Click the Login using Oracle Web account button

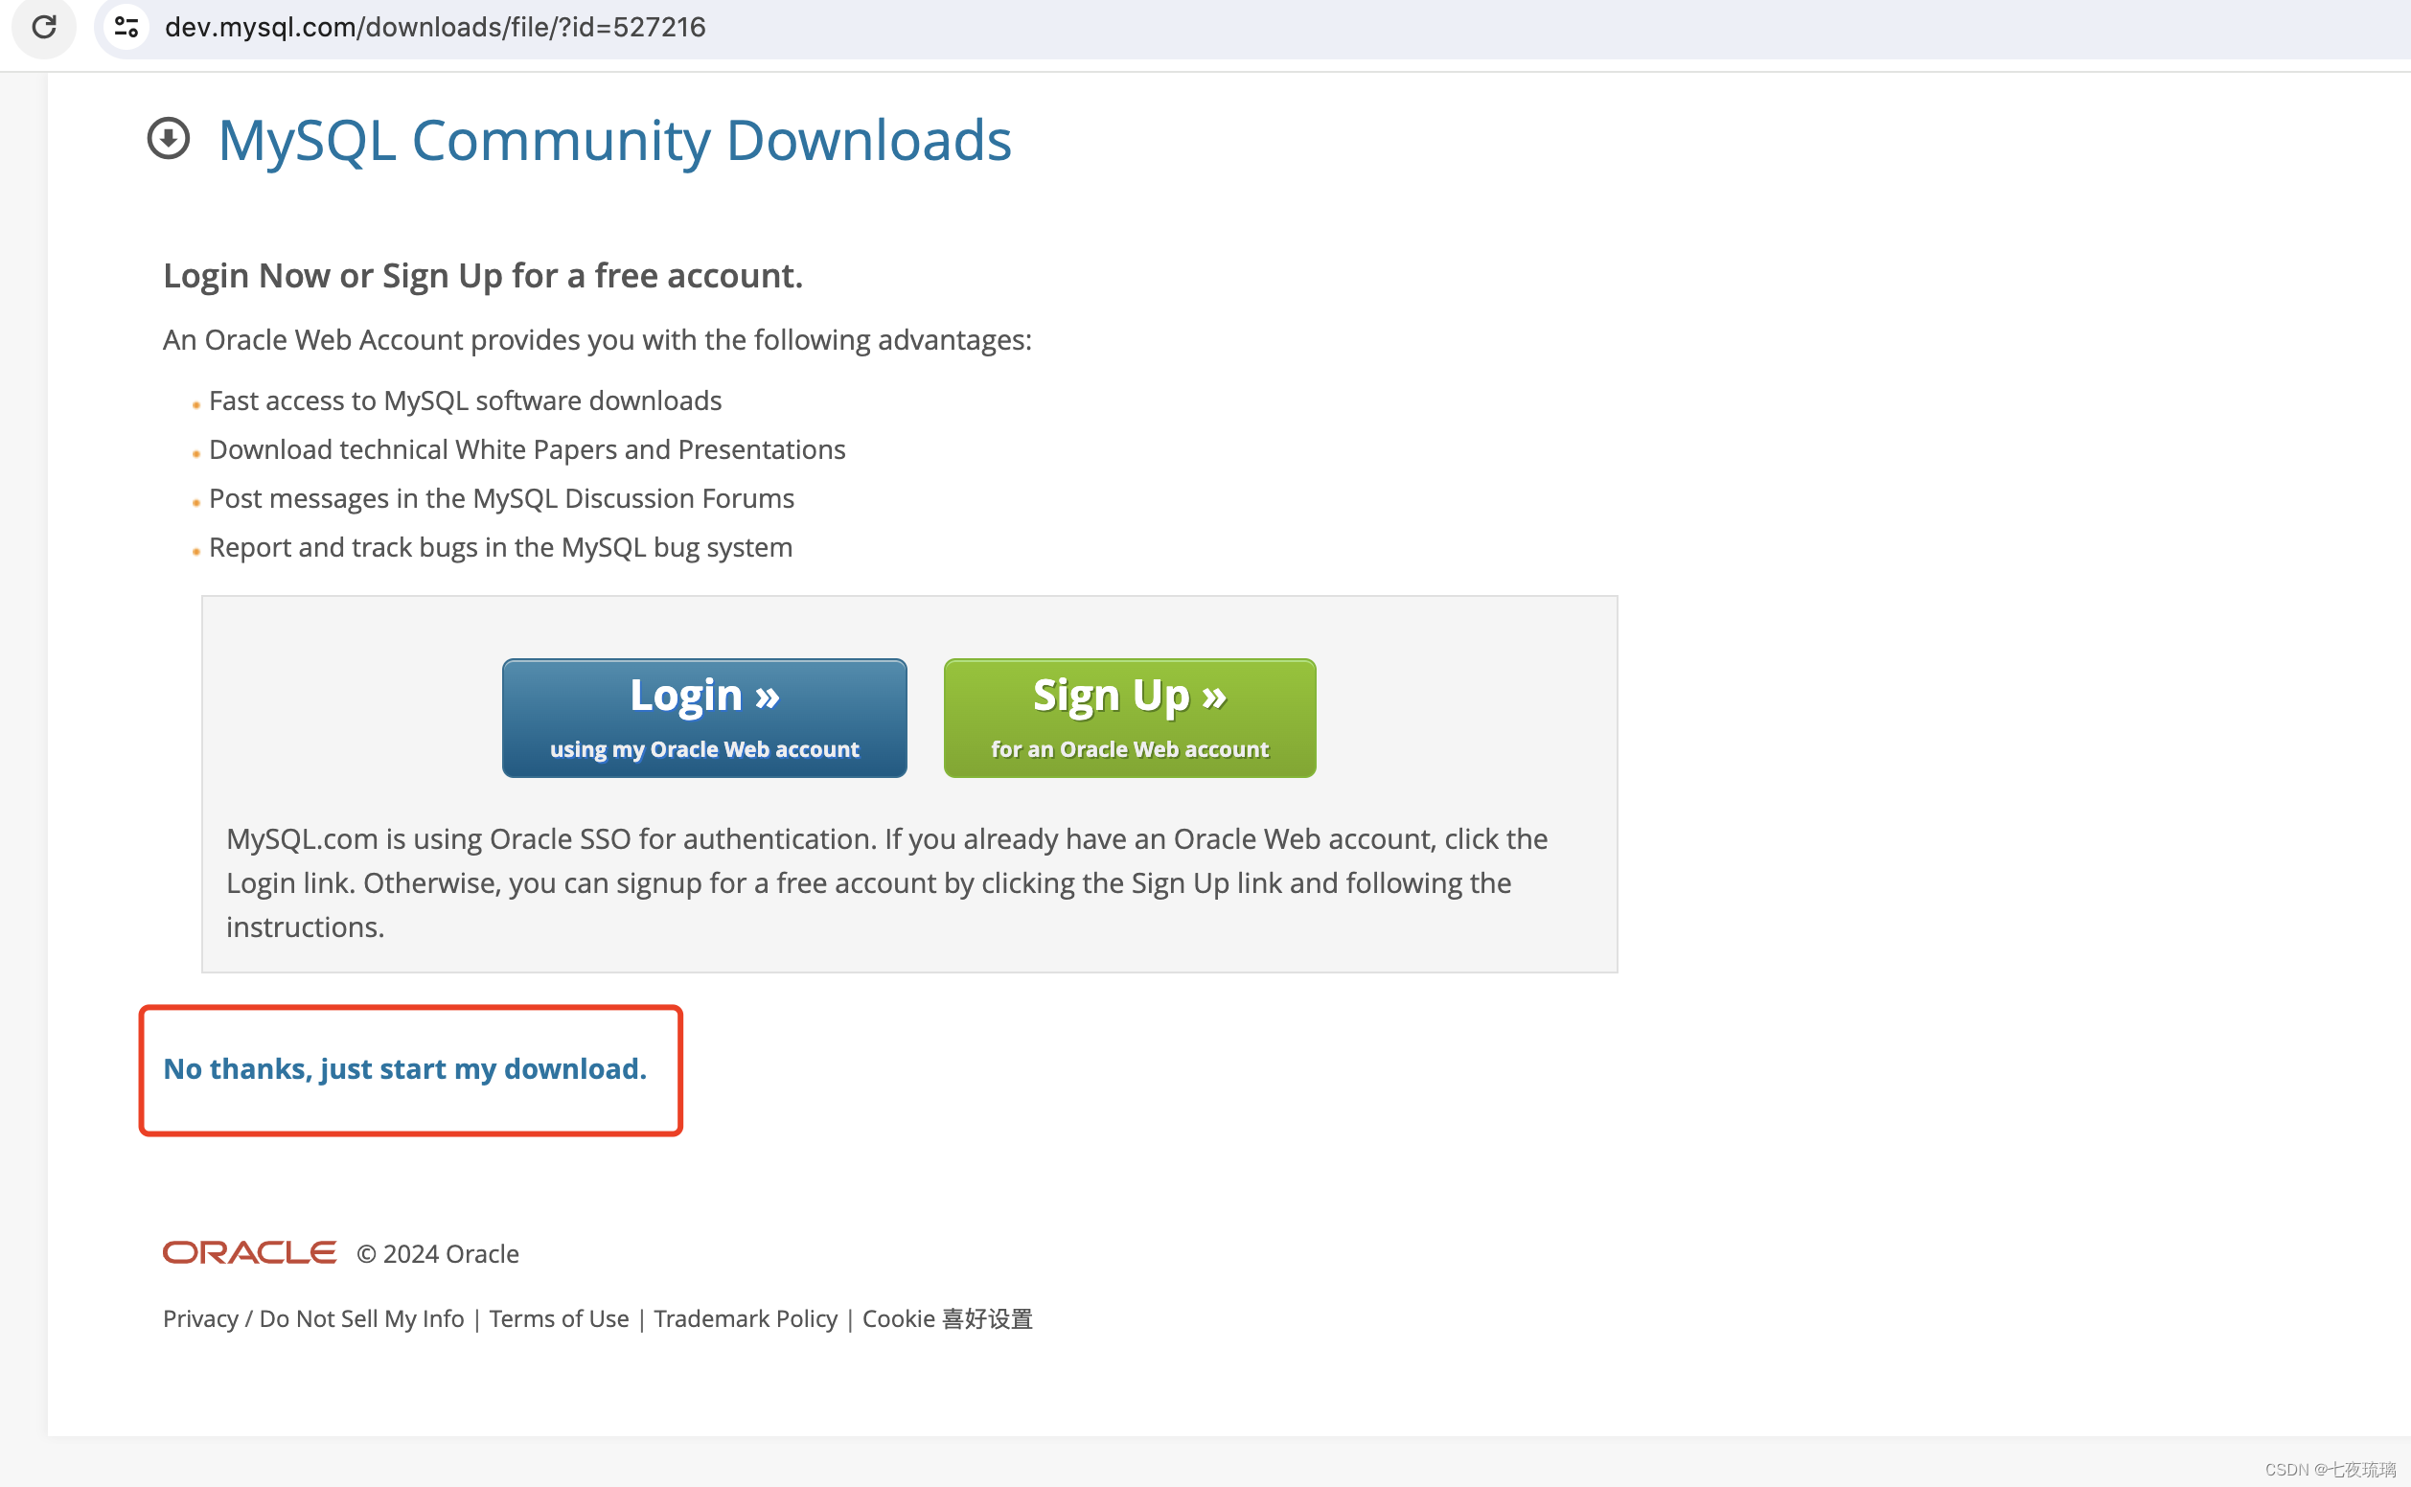[x=704, y=718]
